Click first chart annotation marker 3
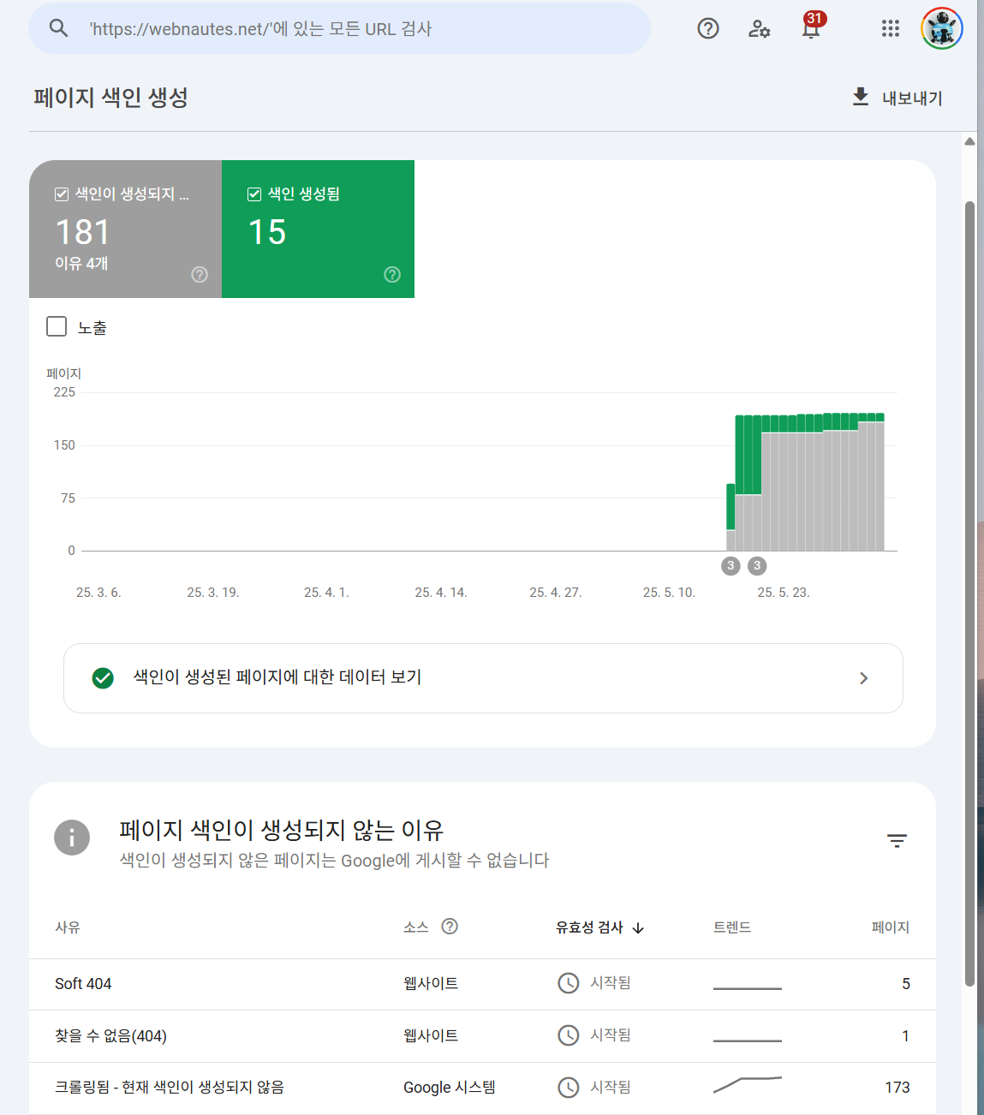 pos(731,565)
